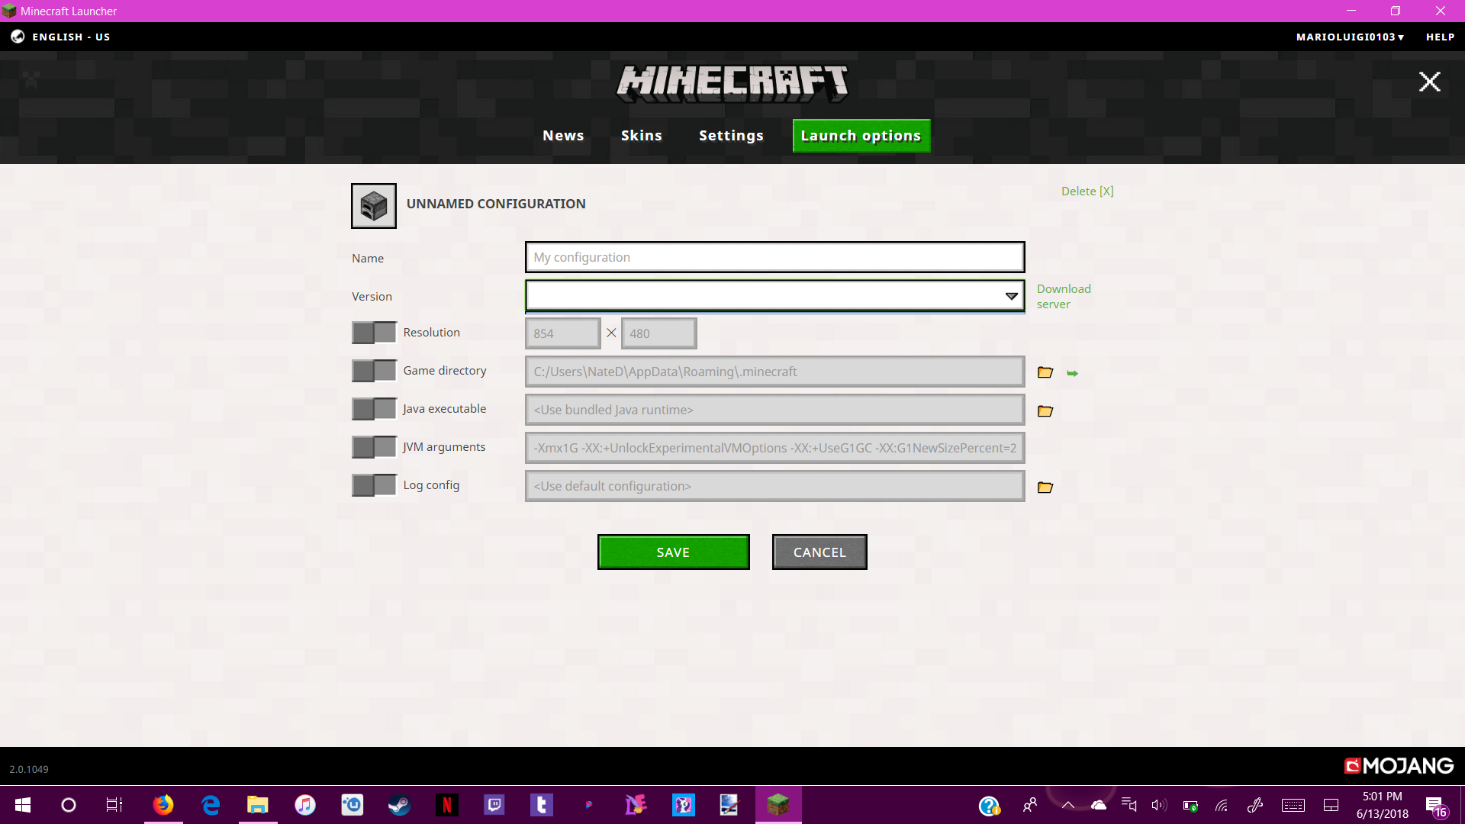This screenshot has width=1465, height=824.
Task: Close launch options with the large X
Action: tap(1429, 82)
